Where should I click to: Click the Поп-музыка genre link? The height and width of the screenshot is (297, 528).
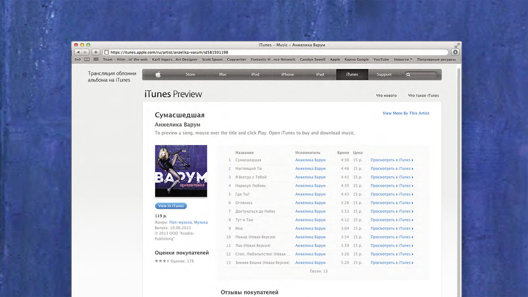(180, 222)
